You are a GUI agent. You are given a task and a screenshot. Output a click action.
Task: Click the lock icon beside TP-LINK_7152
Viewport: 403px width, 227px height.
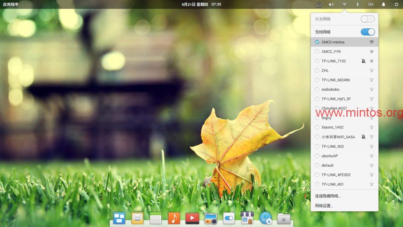363,61
